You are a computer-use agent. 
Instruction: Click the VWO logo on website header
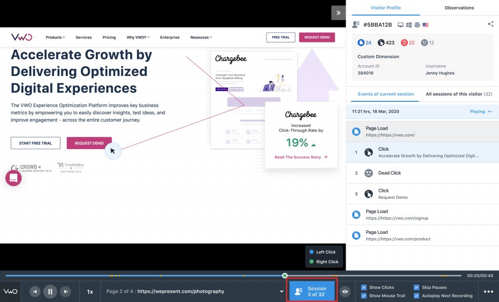[x=21, y=37]
